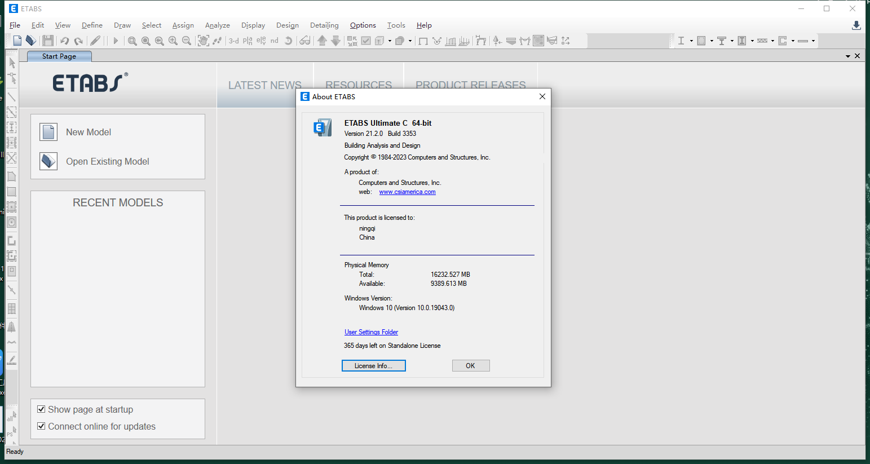Open the steel joist design dropdown arrow
870x464 pixels.
tap(772, 41)
